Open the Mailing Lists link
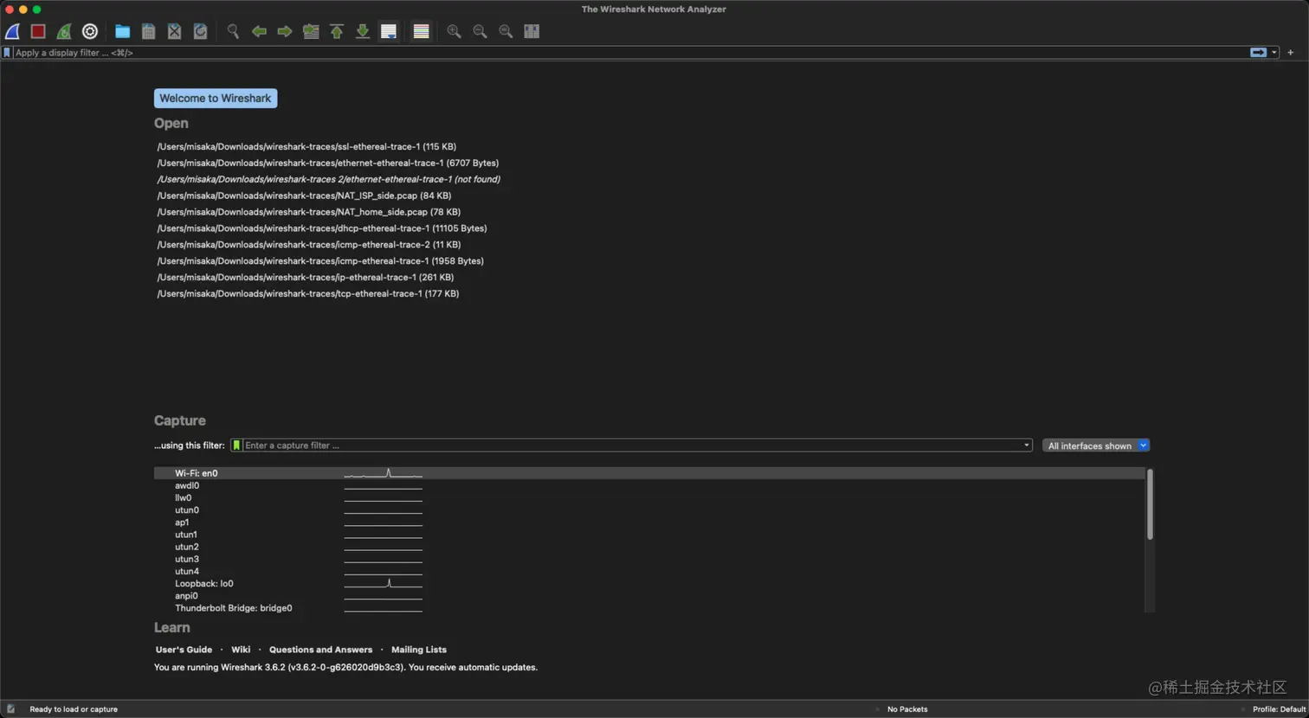The image size is (1309, 718). [419, 650]
